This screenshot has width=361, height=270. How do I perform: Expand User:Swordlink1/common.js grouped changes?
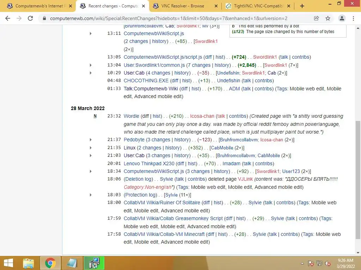coord(91,65)
